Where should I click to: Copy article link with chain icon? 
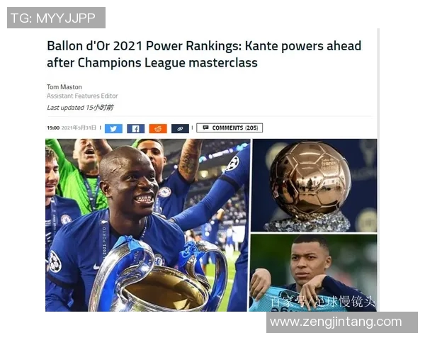pyautogui.click(x=180, y=128)
